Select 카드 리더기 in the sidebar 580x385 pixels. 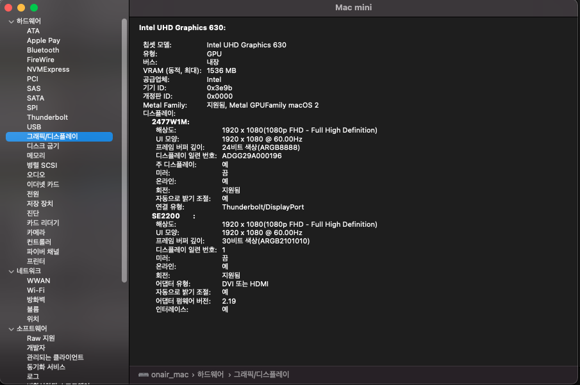[43, 223]
